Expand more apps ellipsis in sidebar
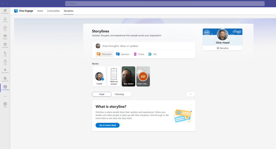The image size is (276, 149). point(5,96)
